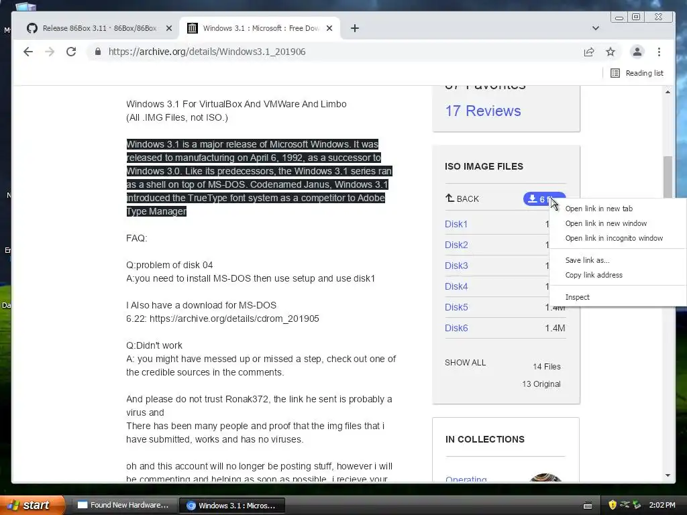Open the Disk5 file link

point(456,307)
